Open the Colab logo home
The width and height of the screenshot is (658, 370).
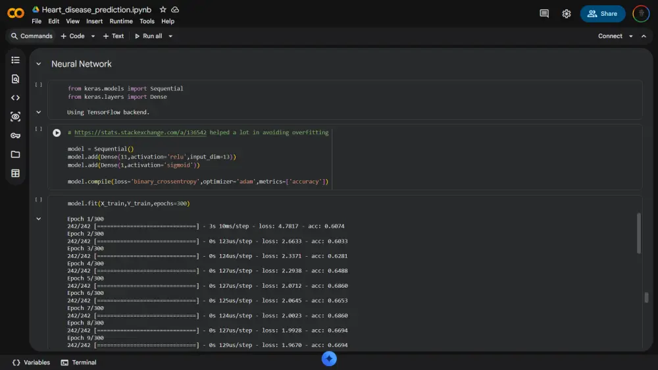coord(16,13)
